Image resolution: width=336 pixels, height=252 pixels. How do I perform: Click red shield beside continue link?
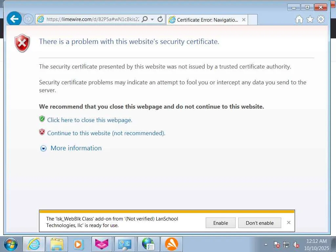pos(42,132)
